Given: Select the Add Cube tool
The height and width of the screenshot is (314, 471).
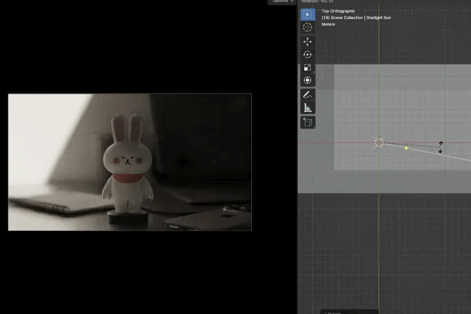Looking at the screenshot, I should [x=307, y=122].
